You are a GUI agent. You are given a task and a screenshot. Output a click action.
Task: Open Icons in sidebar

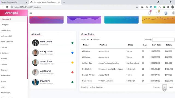(x=4, y=81)
